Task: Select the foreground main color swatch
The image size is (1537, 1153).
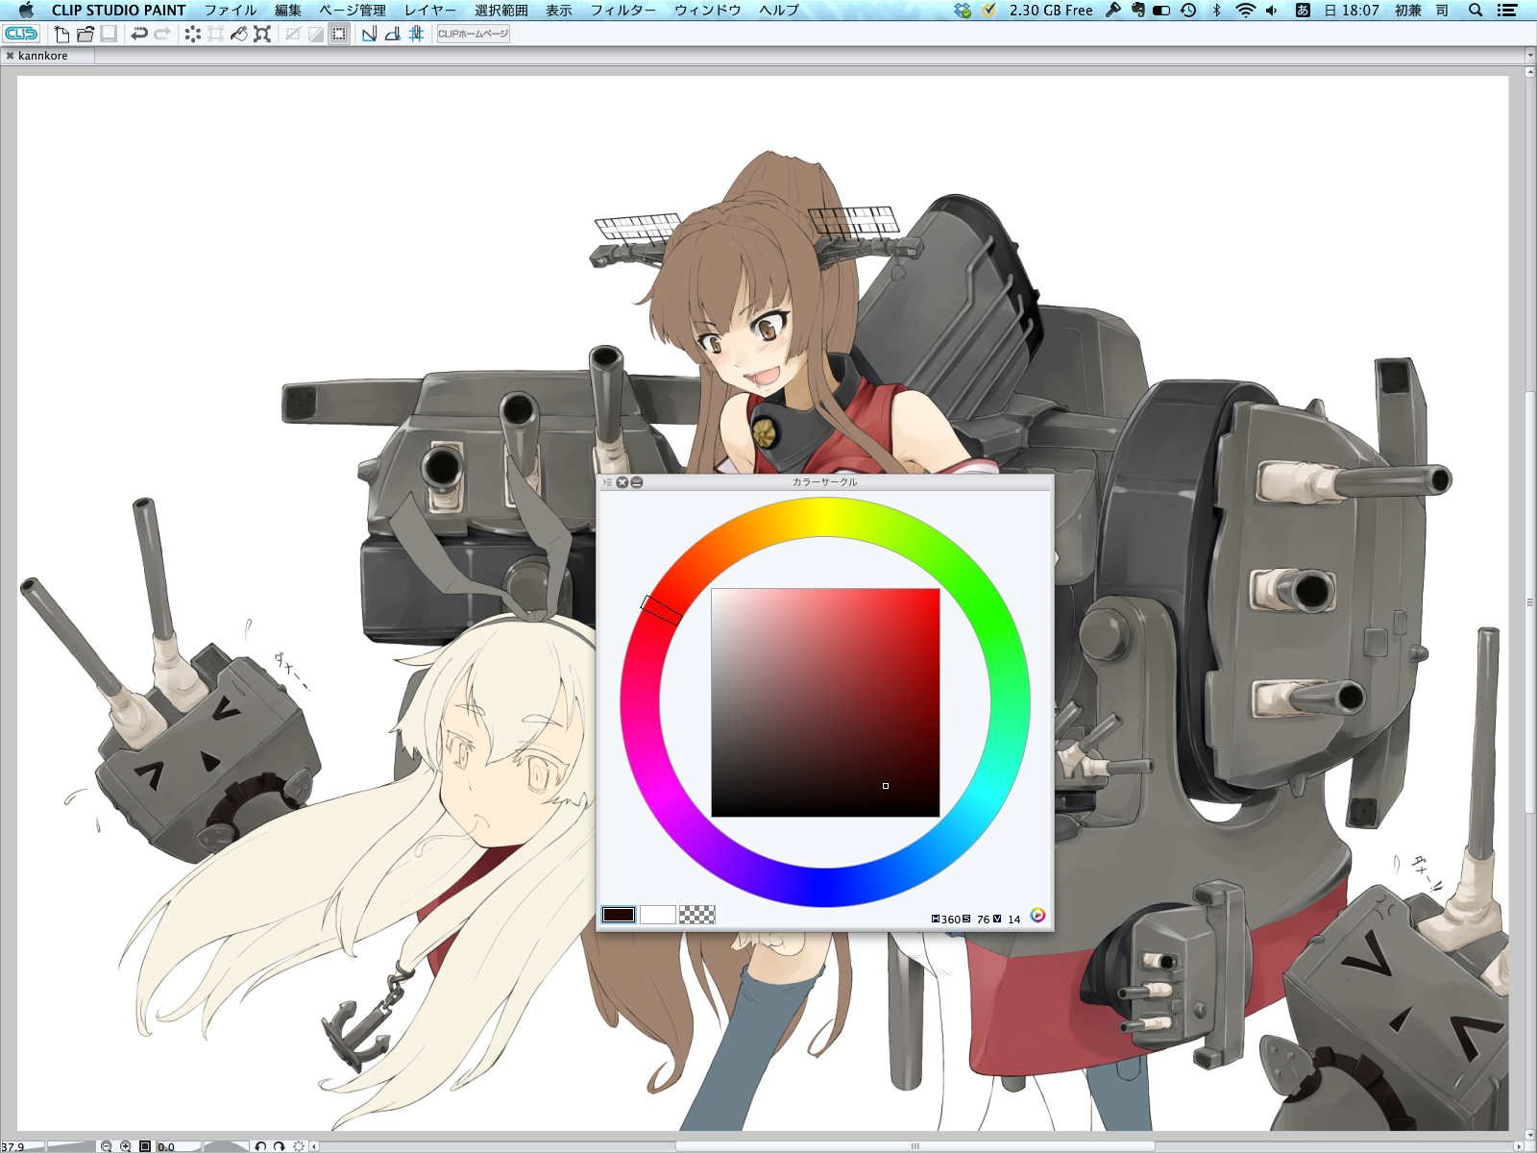Action: coord(619,915)
